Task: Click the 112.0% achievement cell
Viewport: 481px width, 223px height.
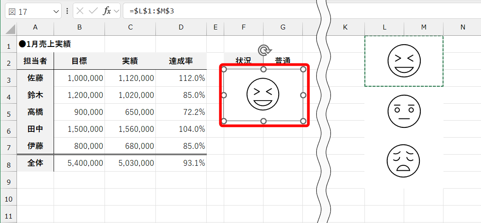Action: [181, 78]
